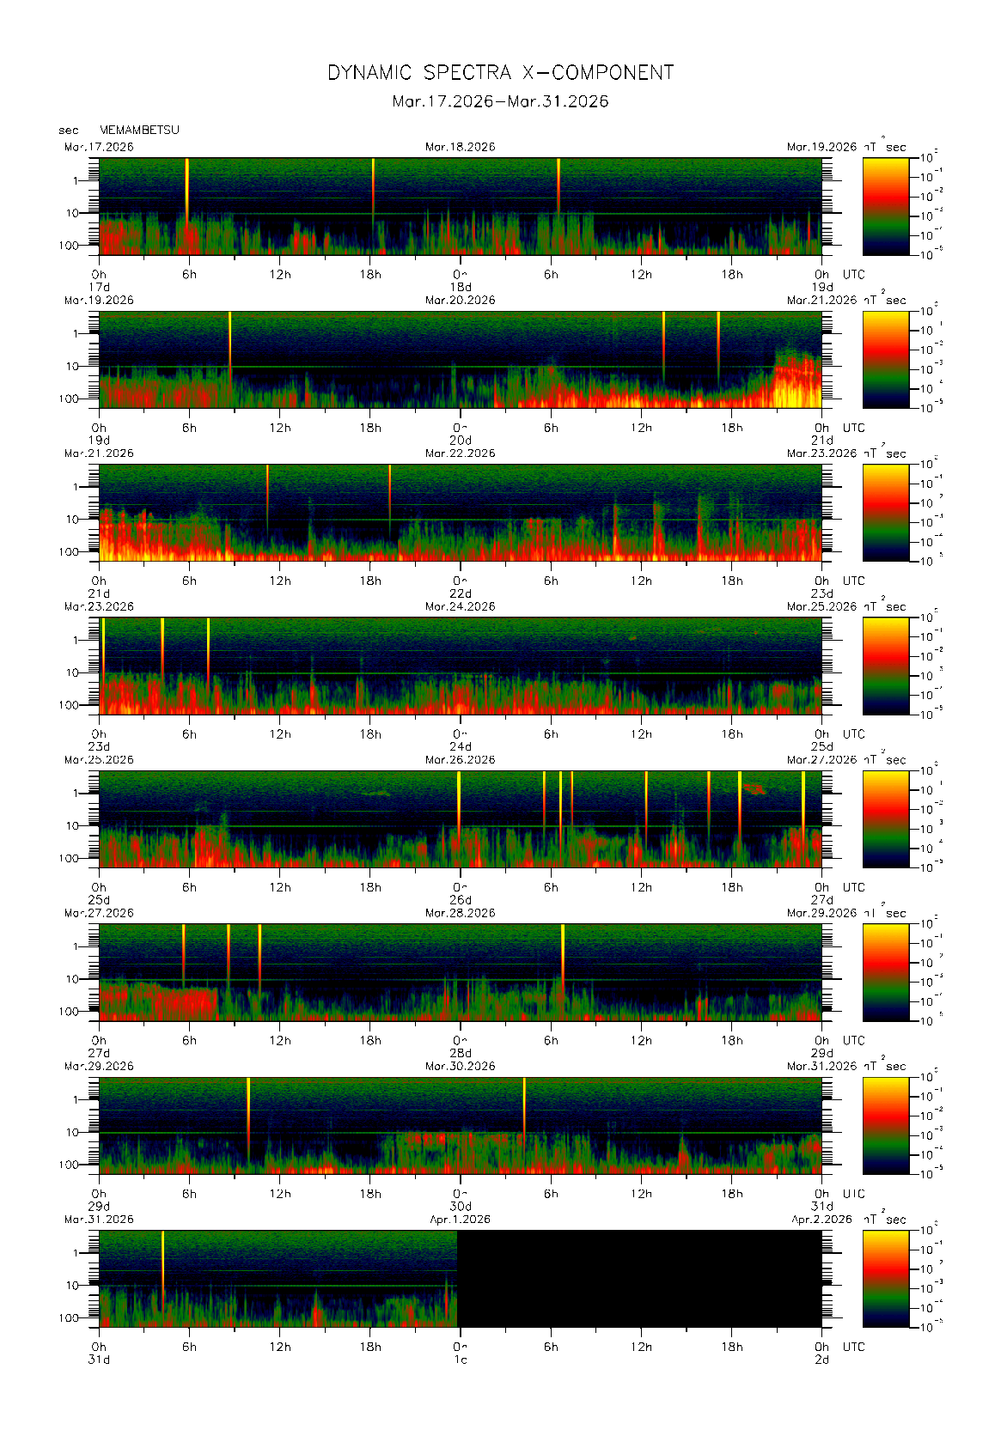Screen dimensions: 1001x1442
Task: Select the second spectrogram panel from the top
Action: [x=460, y=359]
